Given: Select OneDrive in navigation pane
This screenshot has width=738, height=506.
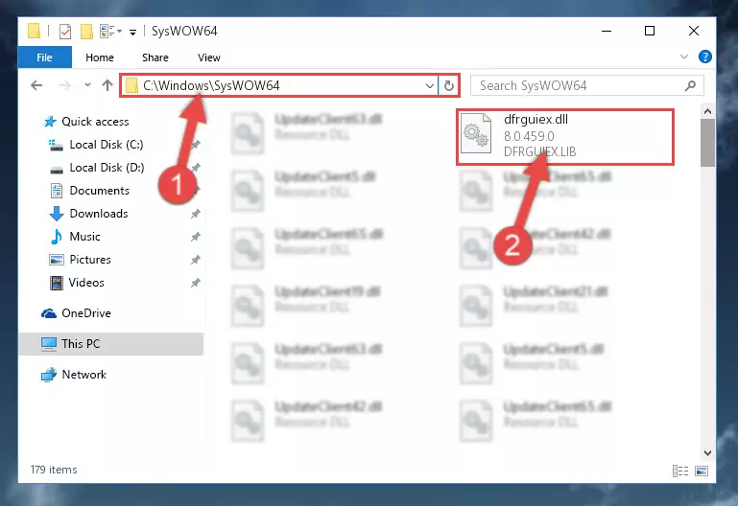Looking at the screenshot, I should pyautogui.click(x=86, y=313).
